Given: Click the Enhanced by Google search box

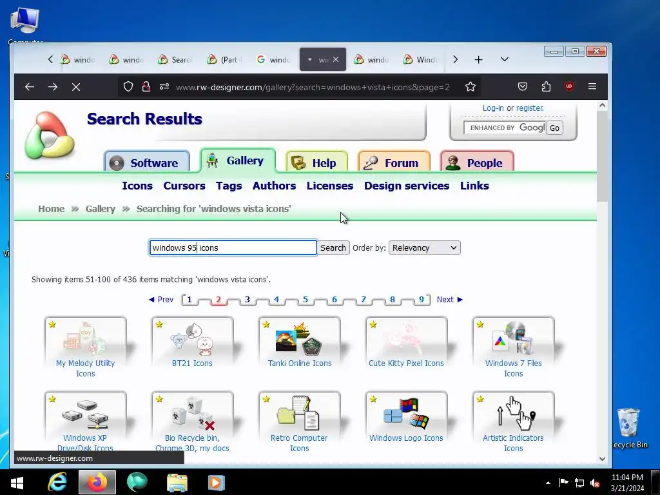Looking at the screenshot, I should pyautogui.click(x=504, y=128).
